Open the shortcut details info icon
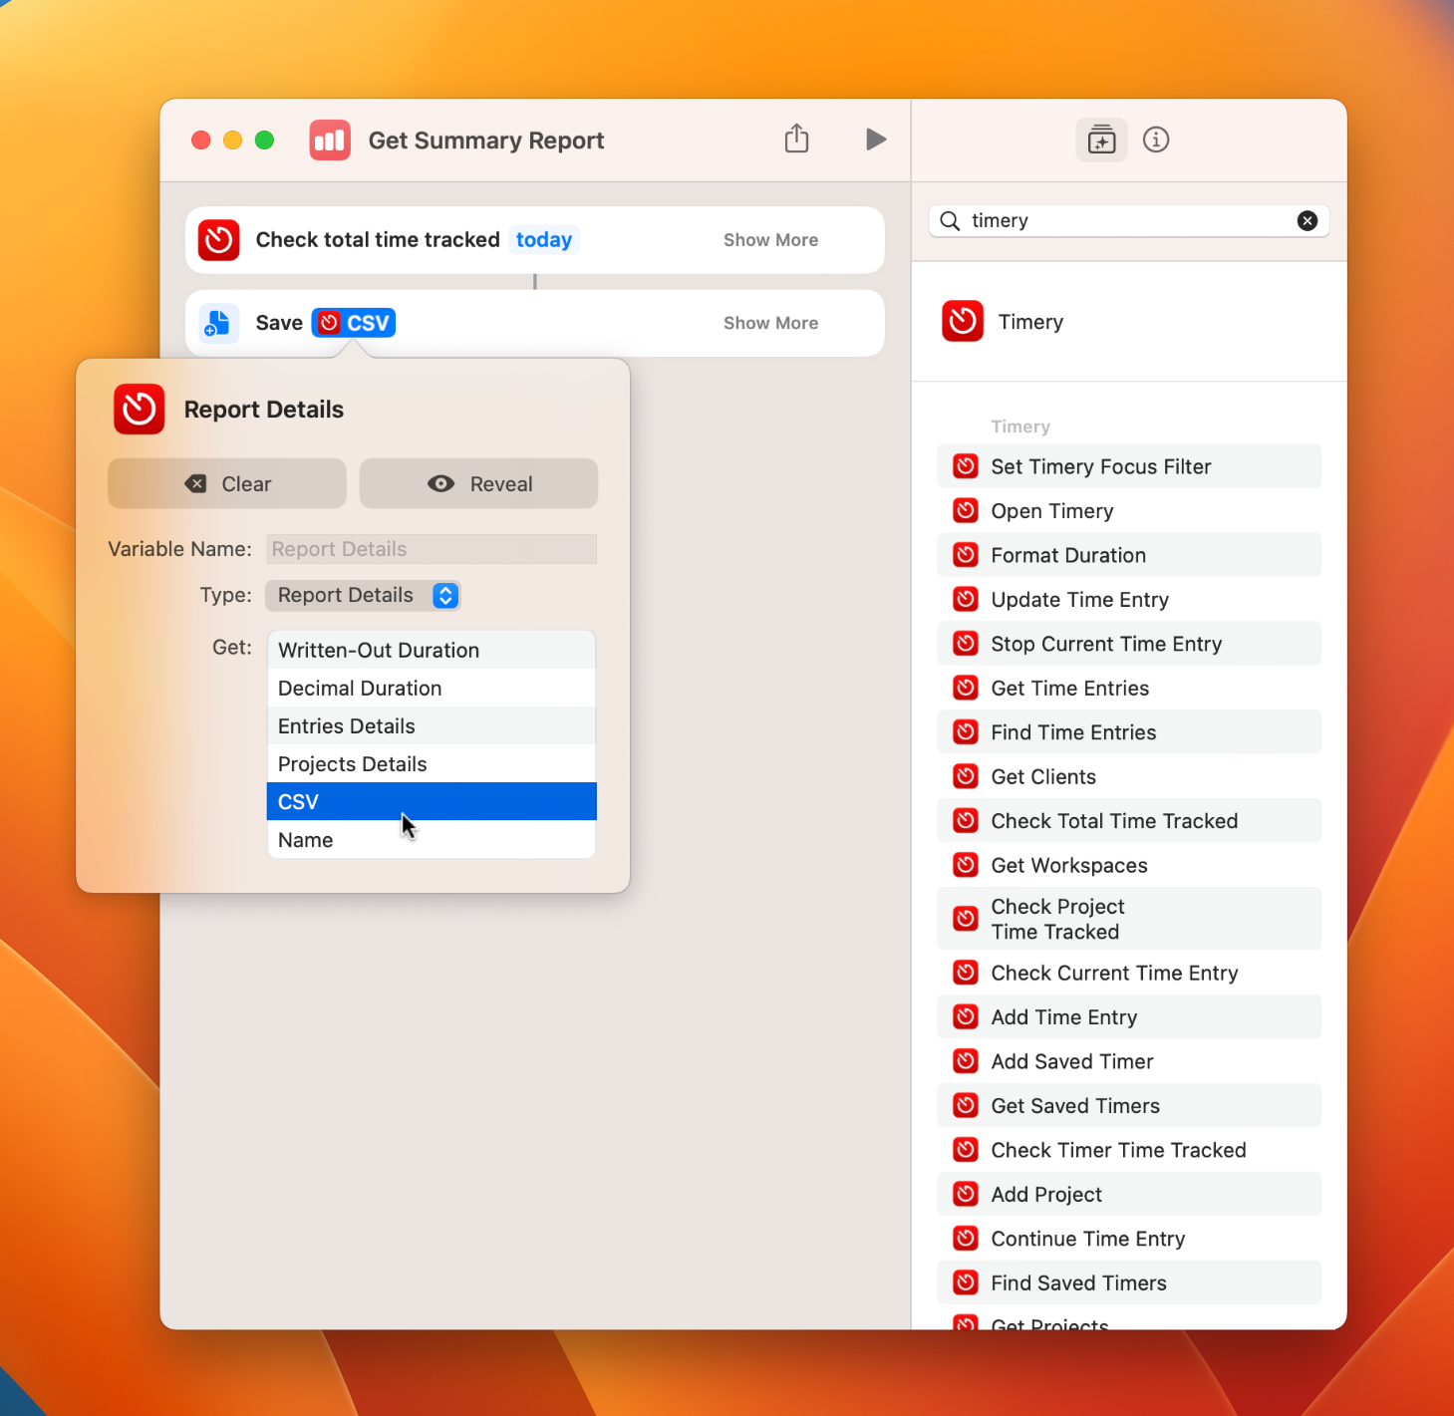Screen dimensions: 1454x1416 1156,141
